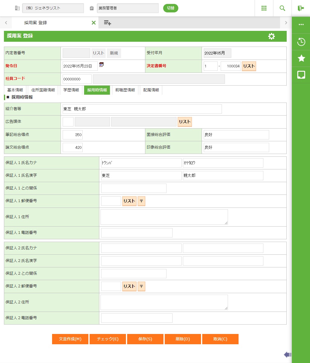Click the search magnifier icon
Viewport: 310px width, 363px height.
click(x=282, y=8)
